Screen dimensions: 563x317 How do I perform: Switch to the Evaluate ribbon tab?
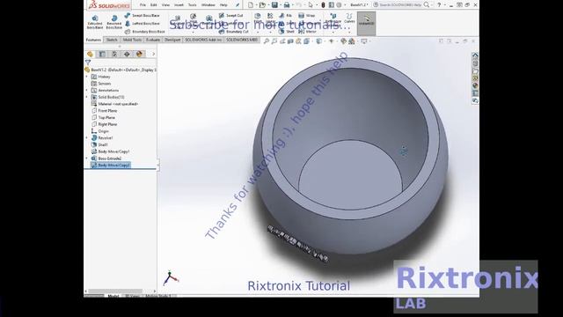coord(152,40)
